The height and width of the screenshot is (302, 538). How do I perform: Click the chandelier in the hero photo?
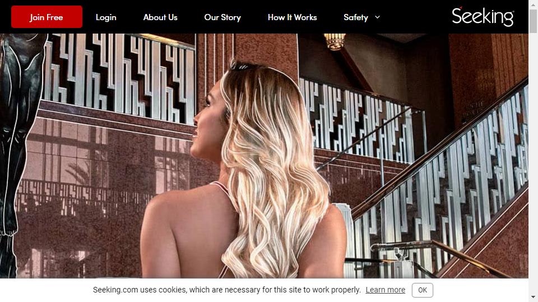point(335,41)
